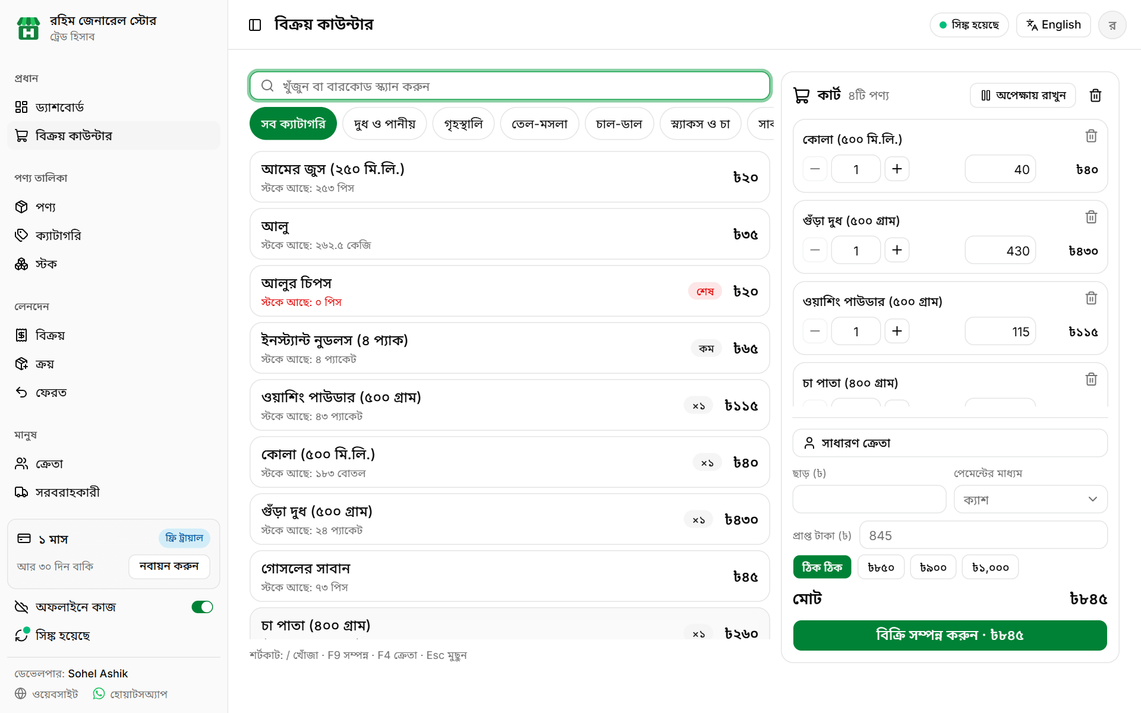Toggle the sidebar panel icon
This screenshot has width=1141, height=713.
pyautogui.click(x=255, y=25)
